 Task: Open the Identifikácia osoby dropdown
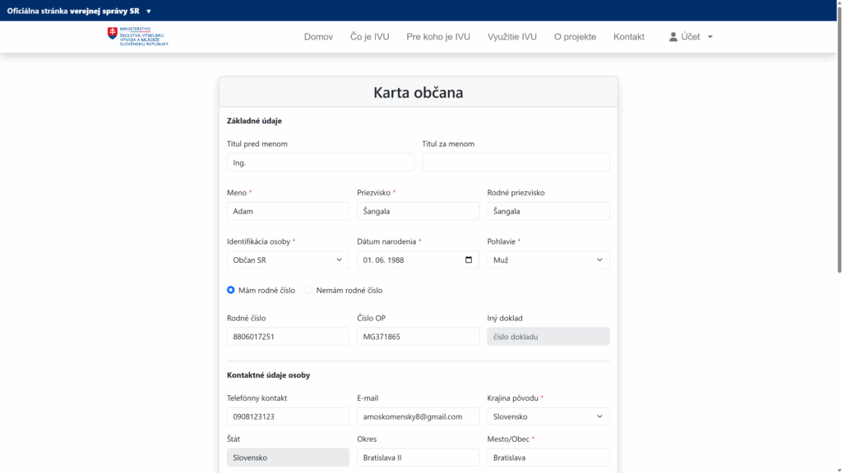[x=287, y=259]
